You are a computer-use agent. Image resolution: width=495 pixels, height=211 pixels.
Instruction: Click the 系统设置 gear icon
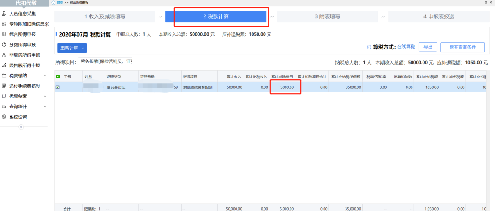tap(4, 117)
